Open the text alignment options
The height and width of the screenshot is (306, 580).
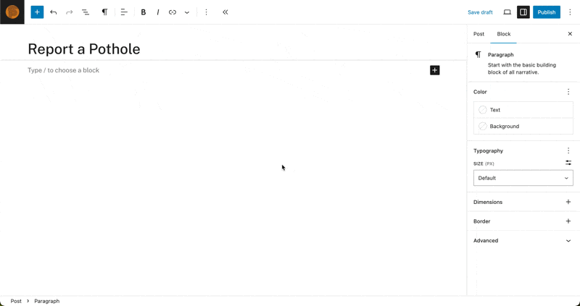tap(124, 12)
